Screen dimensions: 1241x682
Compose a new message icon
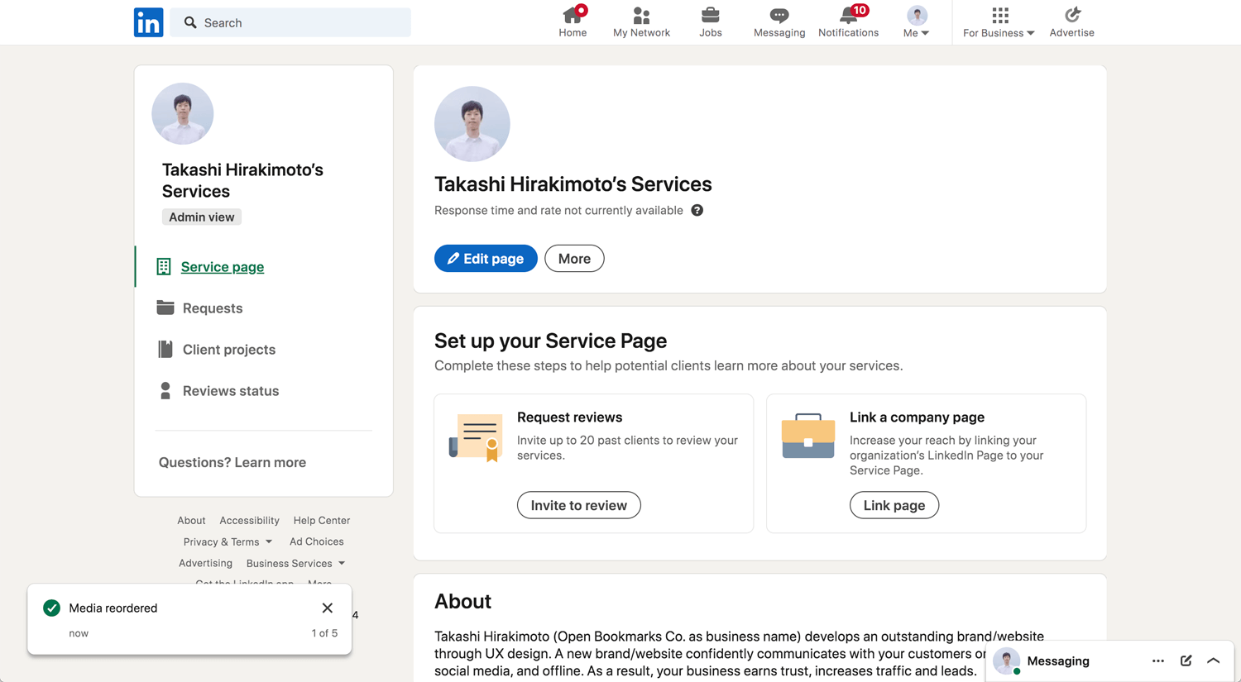(1186, 661)
